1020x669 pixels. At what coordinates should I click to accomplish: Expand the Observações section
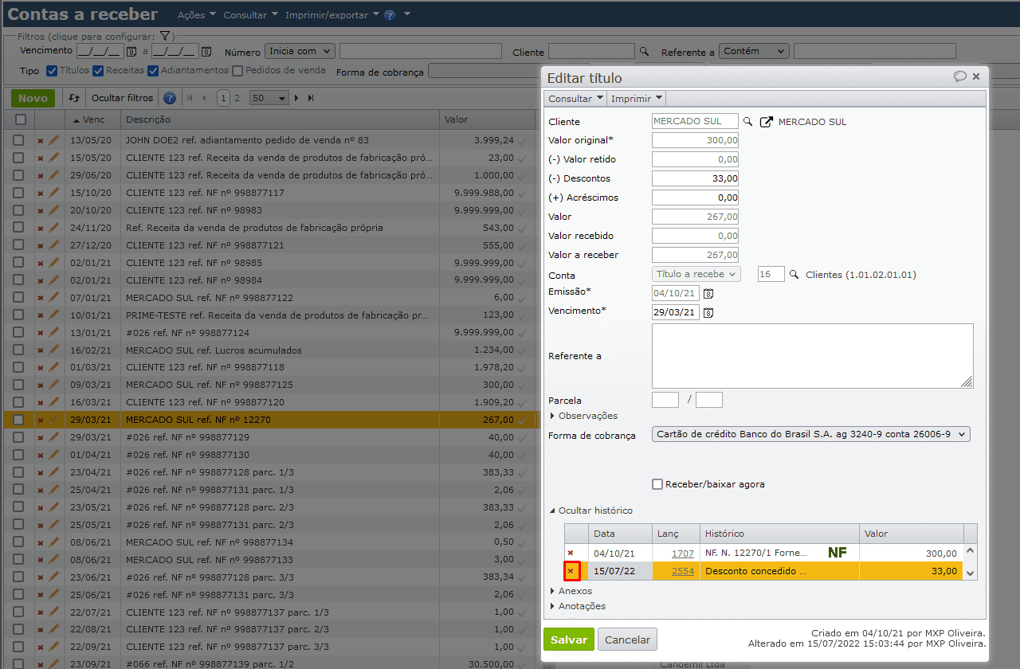[x=584, y=416]
